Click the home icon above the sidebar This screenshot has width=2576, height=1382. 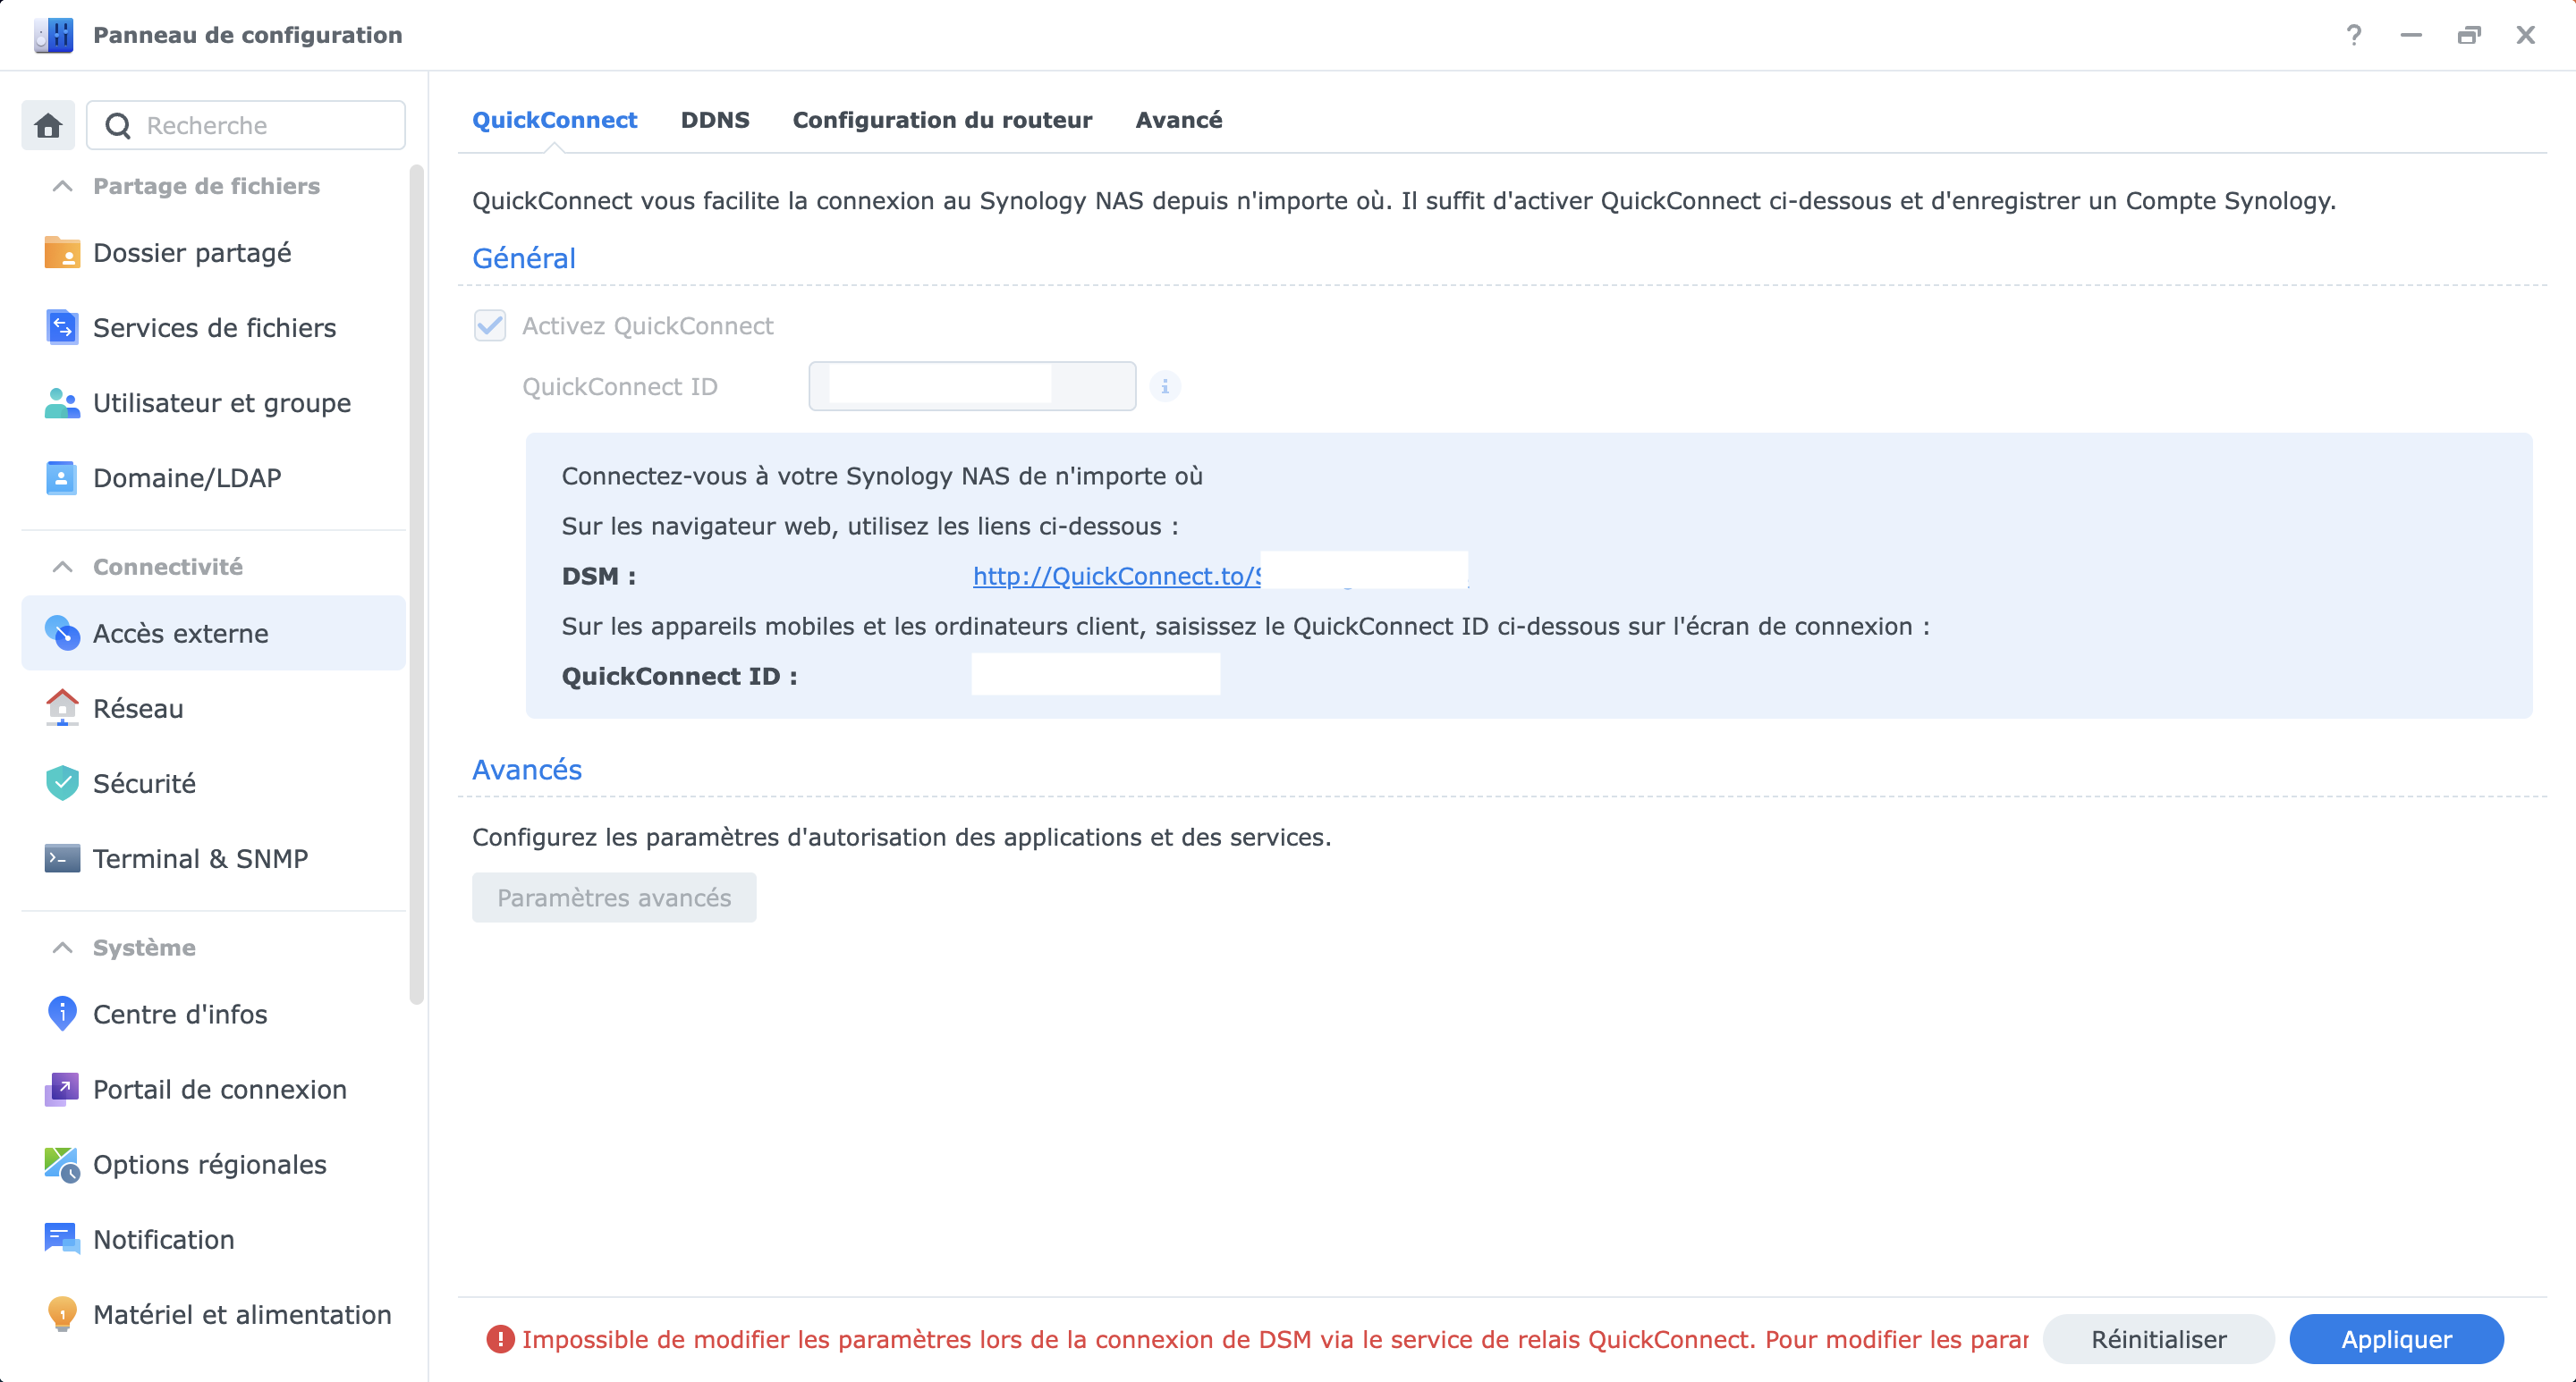point(47,125)
